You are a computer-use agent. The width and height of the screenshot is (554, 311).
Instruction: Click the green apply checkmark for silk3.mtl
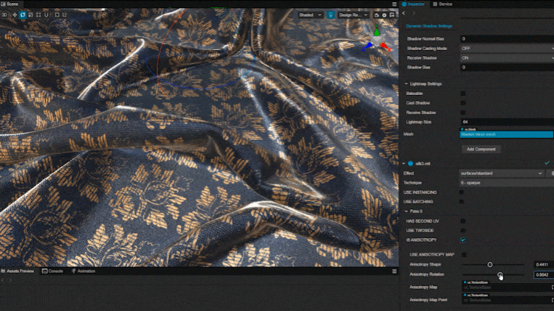(547, 163)
